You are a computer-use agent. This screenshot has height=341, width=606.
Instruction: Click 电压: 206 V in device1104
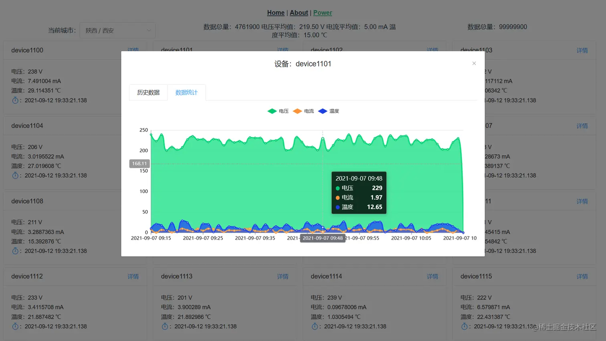pyautogui.click(x=27, y=147)
